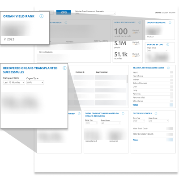Open Organ Group dropdown in Donors by OPO
Image resolution: width=179 pixels, height=179 pixels.
[157, 51]
